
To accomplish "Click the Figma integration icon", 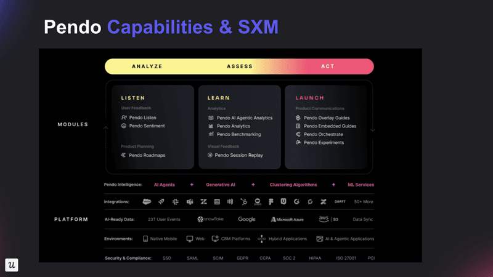I will (x=271, y=202).
